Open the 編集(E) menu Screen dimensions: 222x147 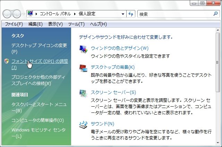click(35, 24)
